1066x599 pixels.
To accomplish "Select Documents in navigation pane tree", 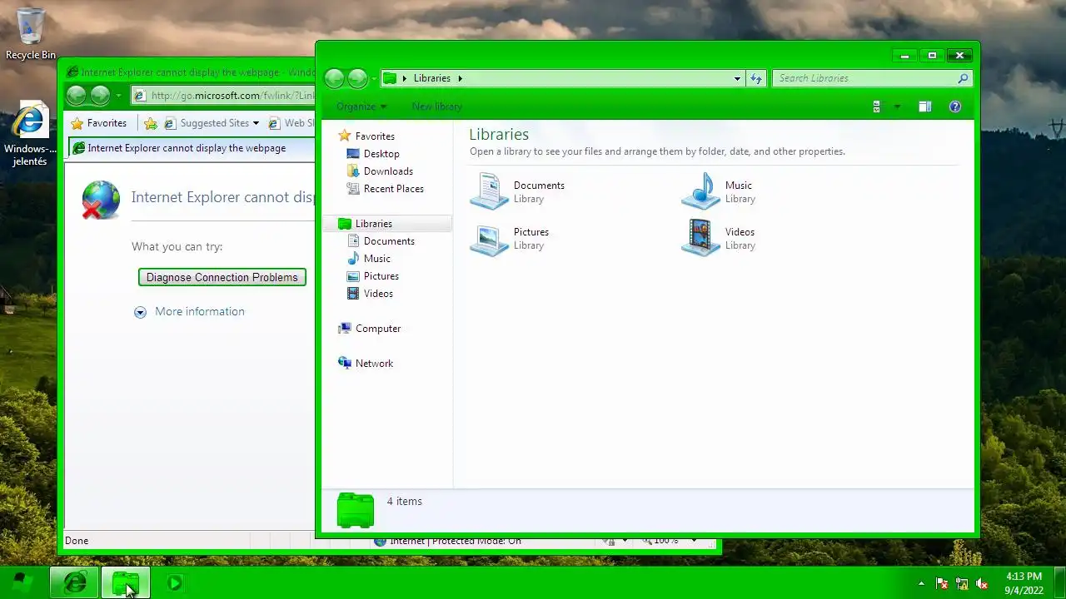I will click(389, 241).
